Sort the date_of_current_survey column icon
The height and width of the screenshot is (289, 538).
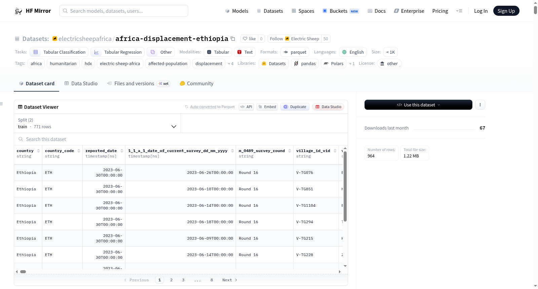click(232, 151)
